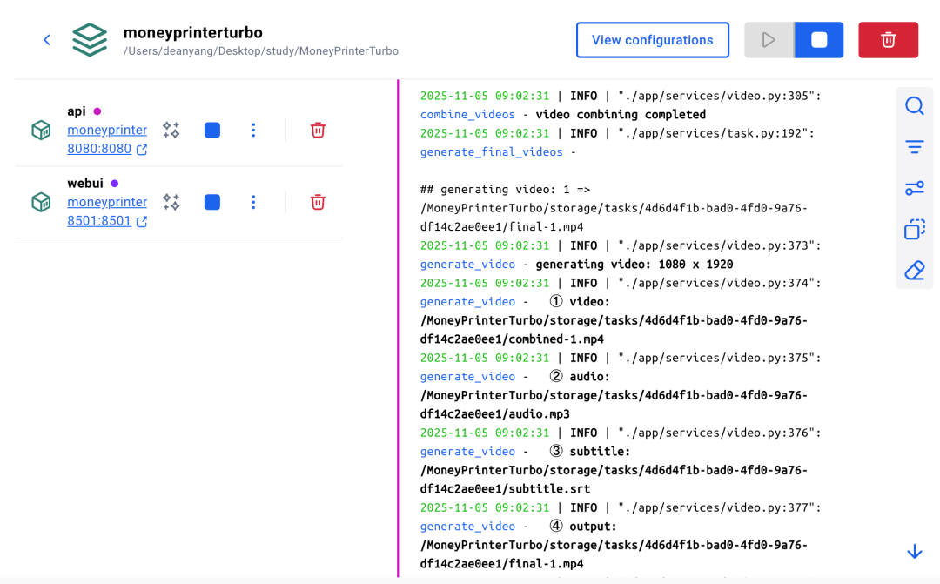Stop the webui container
The width and height of the screenshot is (940, 584).
point(212,202)
